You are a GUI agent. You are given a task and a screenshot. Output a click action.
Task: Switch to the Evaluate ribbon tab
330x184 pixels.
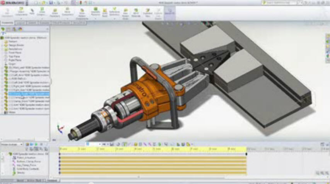tap(44, 23)
